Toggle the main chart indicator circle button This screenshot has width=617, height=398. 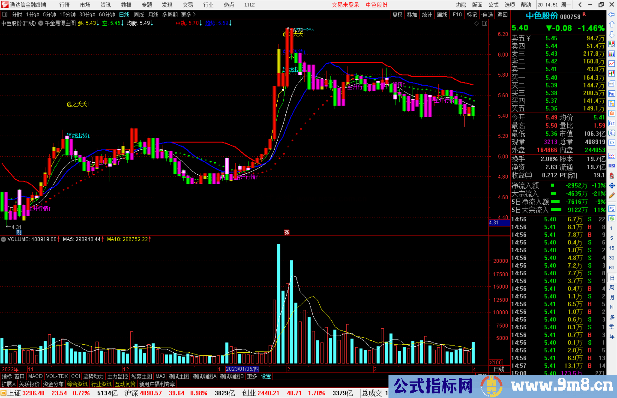pyautogui.click(x=41, y=23)
